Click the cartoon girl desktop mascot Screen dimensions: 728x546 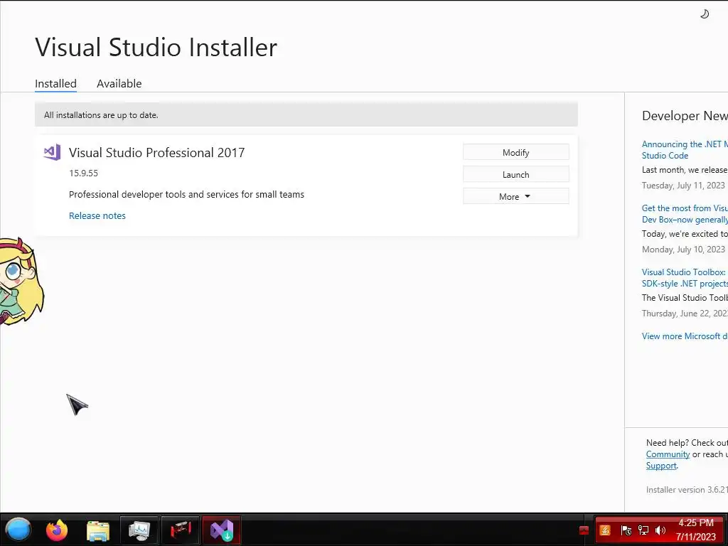(21, 281)
